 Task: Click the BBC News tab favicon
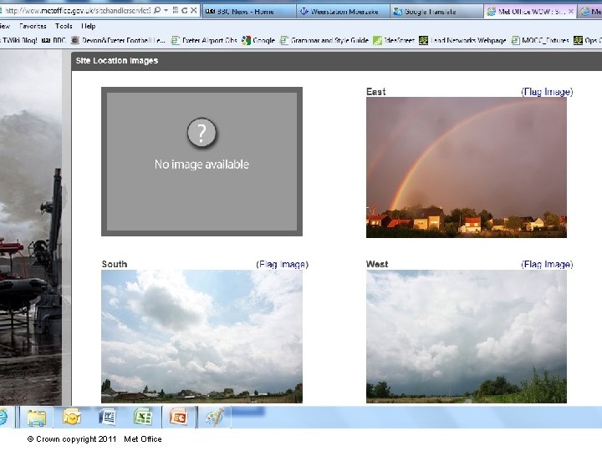pyautogui.click(x=210, y=12)
